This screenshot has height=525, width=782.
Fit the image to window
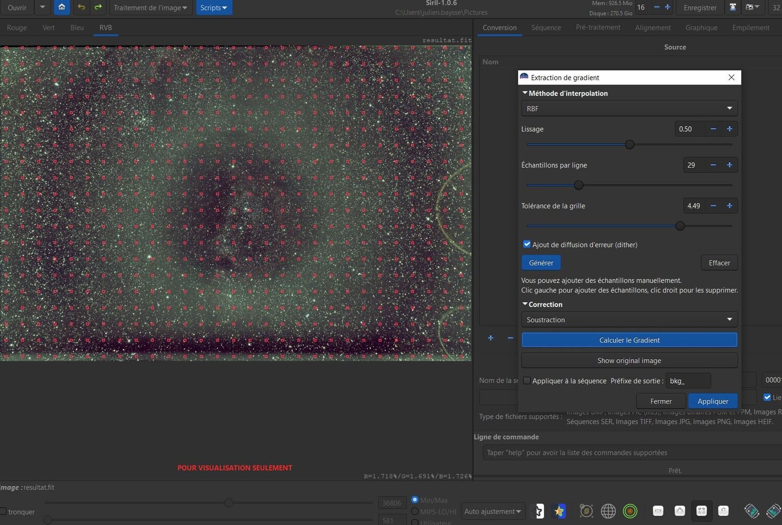(701, 511)
